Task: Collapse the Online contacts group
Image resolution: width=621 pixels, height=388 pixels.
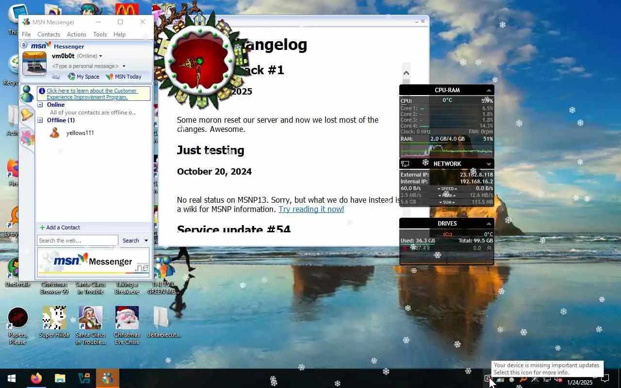Action: click(x=41, y=105)
